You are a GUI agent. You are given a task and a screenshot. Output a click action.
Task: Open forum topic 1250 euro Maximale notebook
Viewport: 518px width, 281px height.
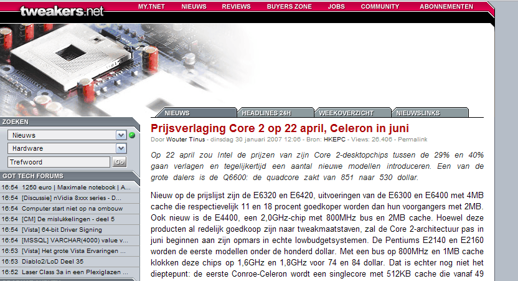tap(76, 188)
